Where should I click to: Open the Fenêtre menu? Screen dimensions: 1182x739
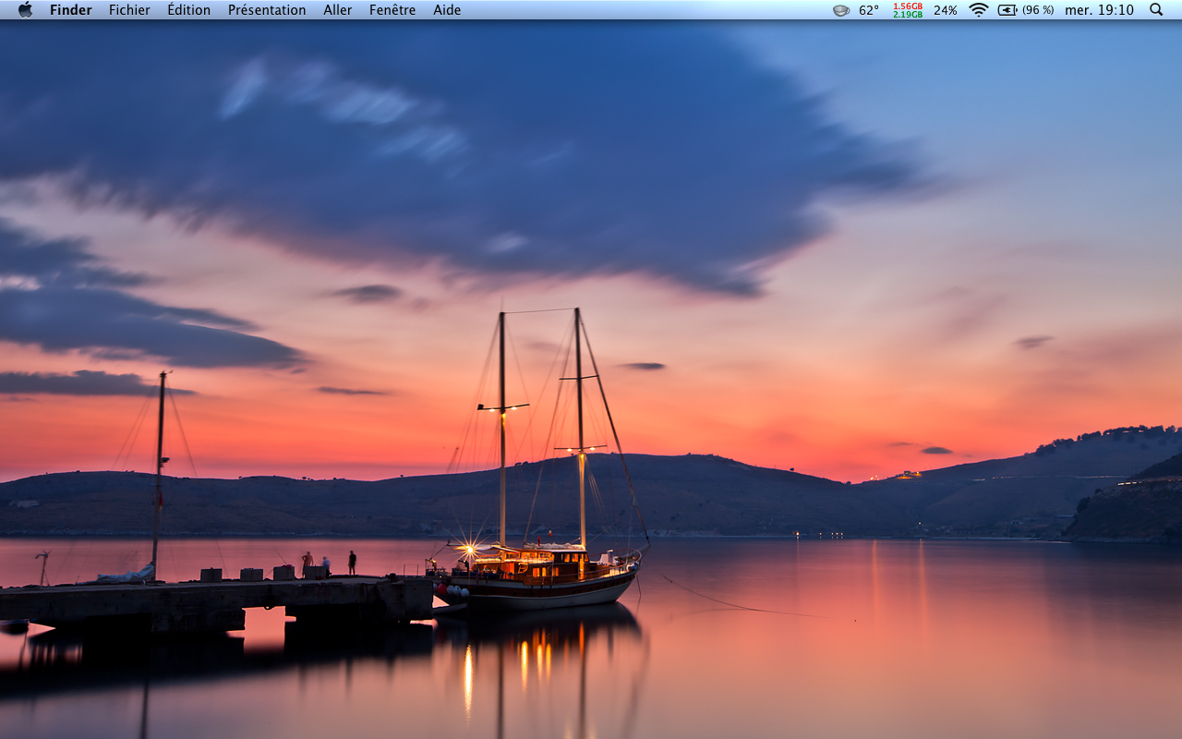pyautogui.click(x=392, y=10)
